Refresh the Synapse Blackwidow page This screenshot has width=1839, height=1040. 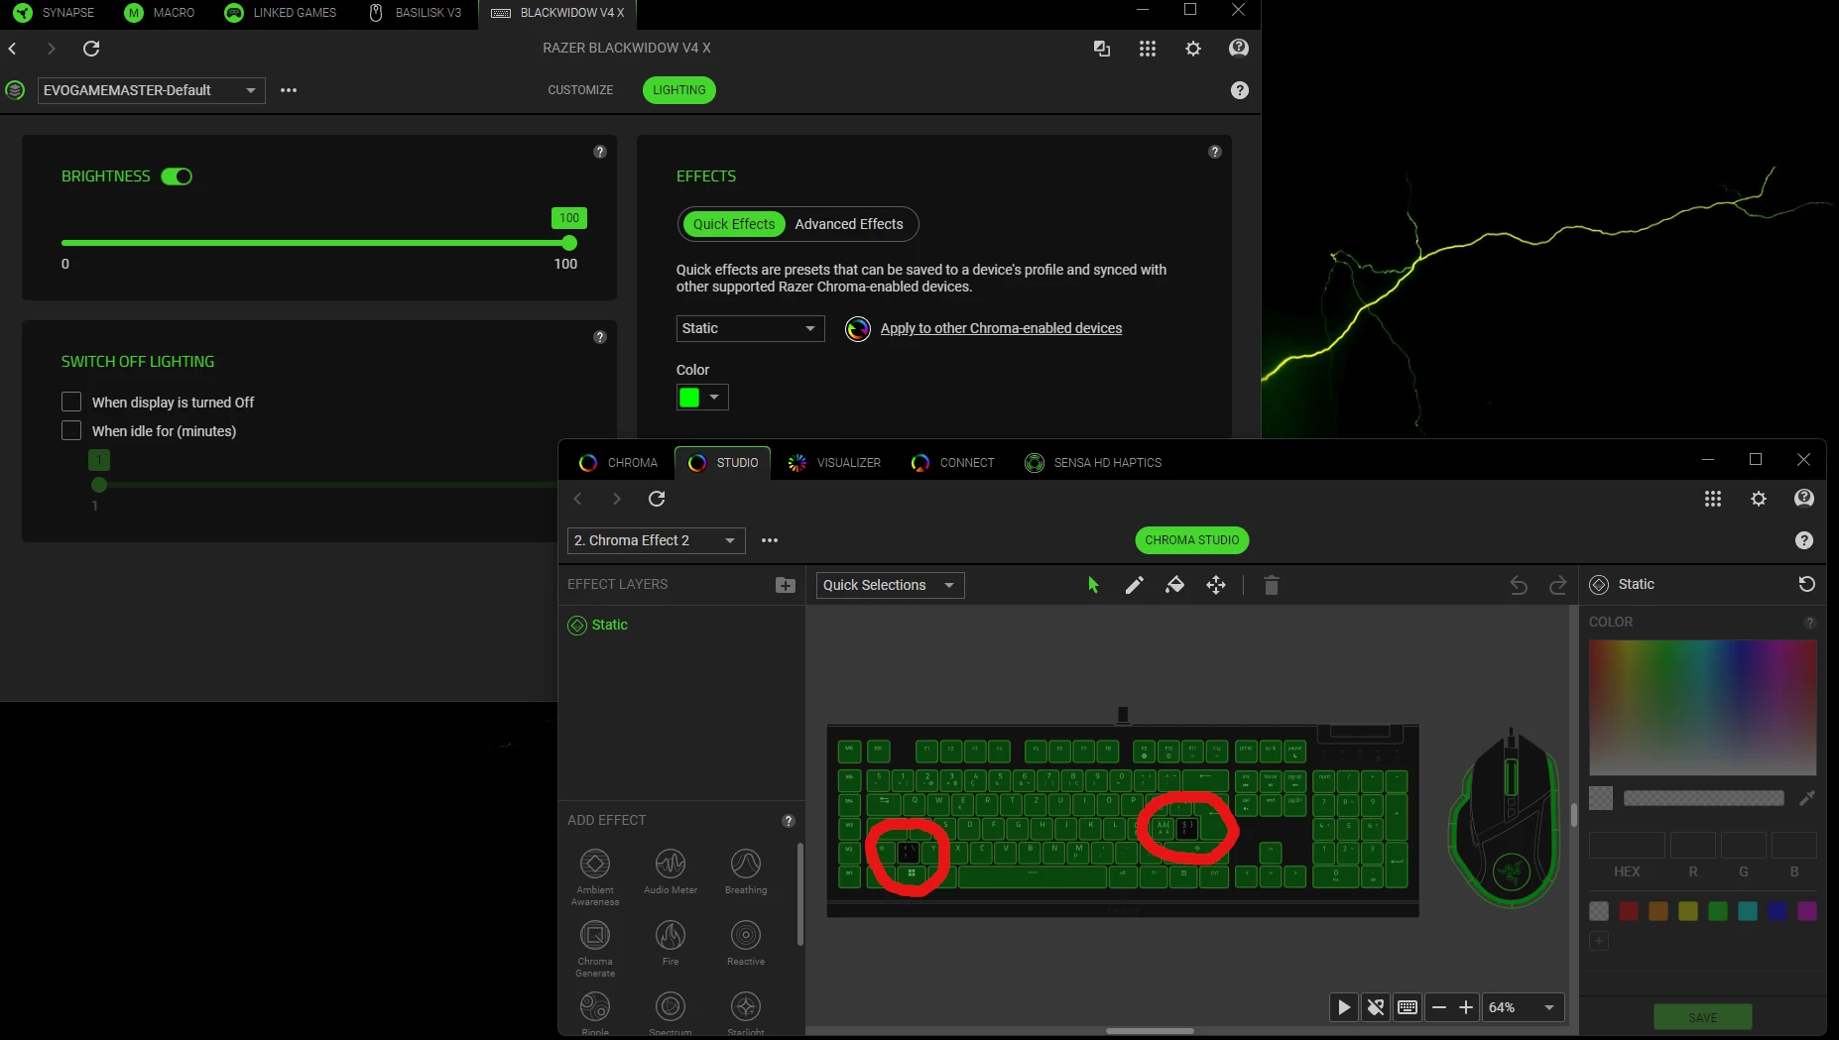pos(91,49)
